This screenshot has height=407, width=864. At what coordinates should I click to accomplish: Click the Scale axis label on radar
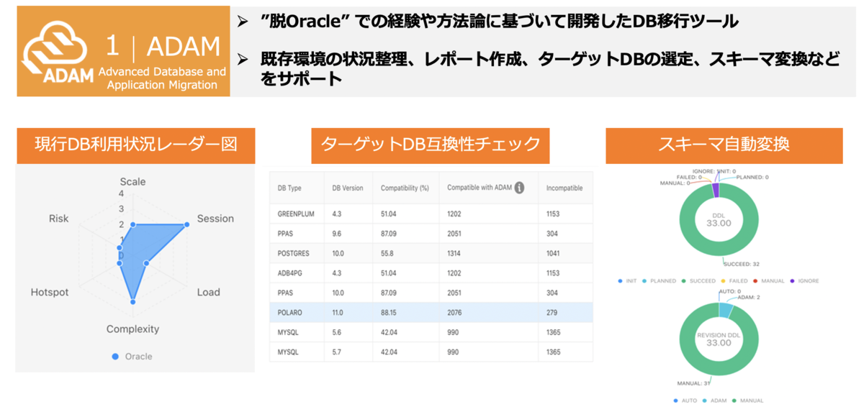pyautogui.click(x=132, y=181)
